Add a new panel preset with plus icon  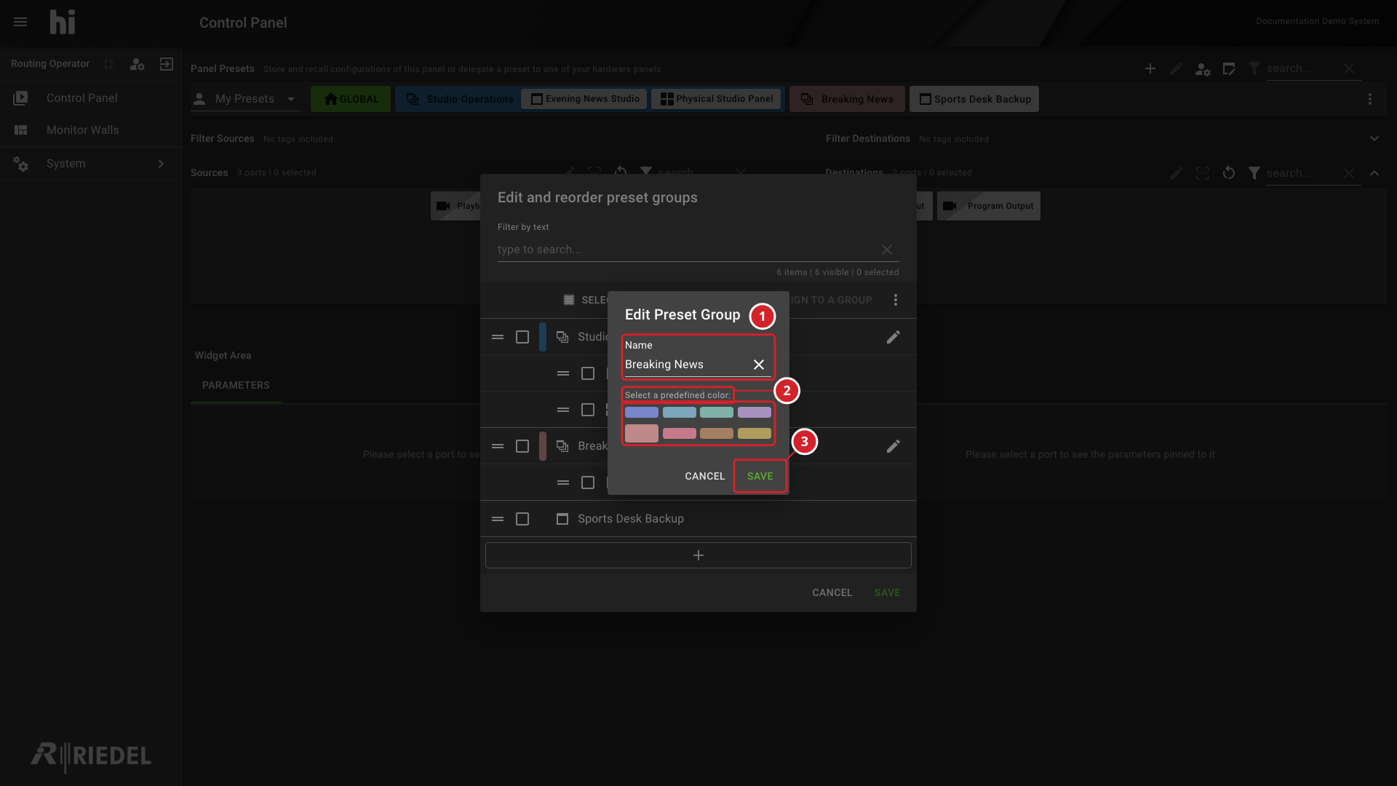[1150, 68]
